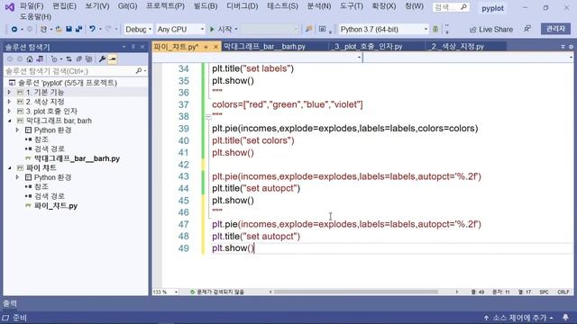Click the green issues status check icon
Screen dimensions: 577x324
192,292
